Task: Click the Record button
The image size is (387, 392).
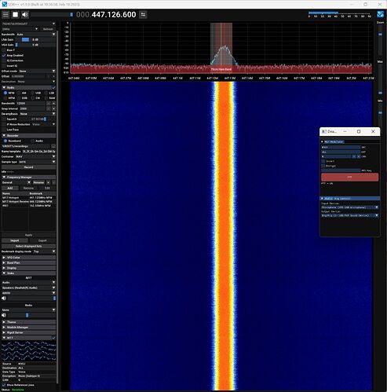Action: coord(28,167)
